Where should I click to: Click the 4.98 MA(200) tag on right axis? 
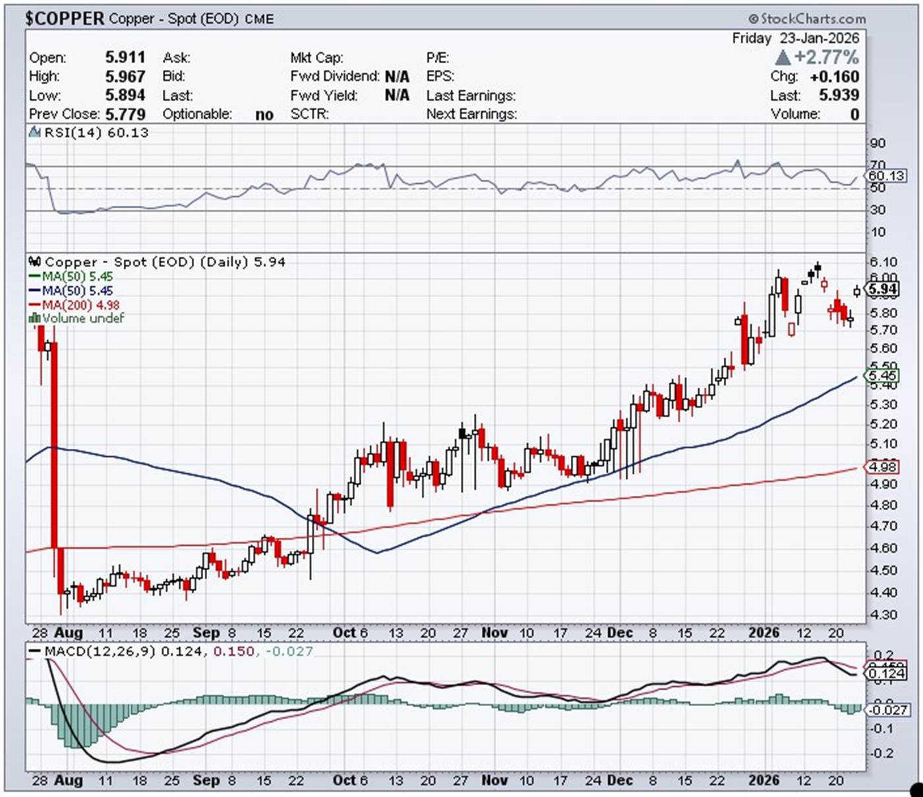point(882,467)
